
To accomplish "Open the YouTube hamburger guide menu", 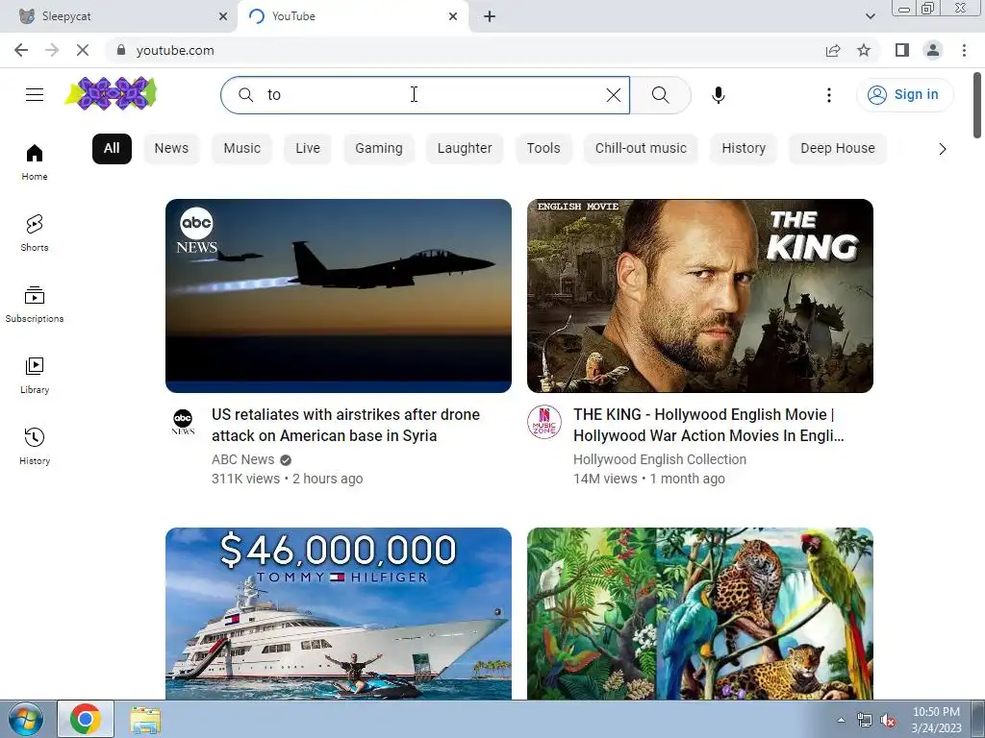I will 35,95.
